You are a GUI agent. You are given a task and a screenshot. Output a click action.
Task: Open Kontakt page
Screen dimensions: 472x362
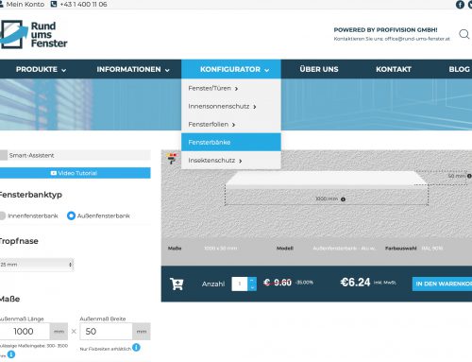pyautogui.click(x=394, y=69)
